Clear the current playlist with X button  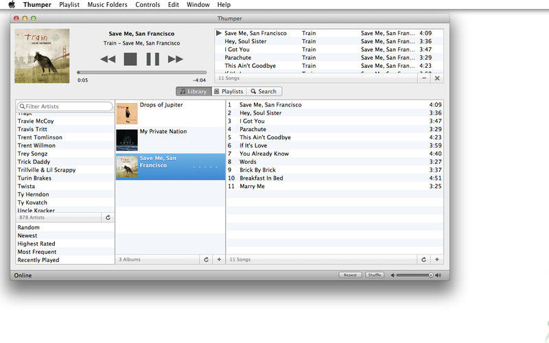click(x=437, y=78)
